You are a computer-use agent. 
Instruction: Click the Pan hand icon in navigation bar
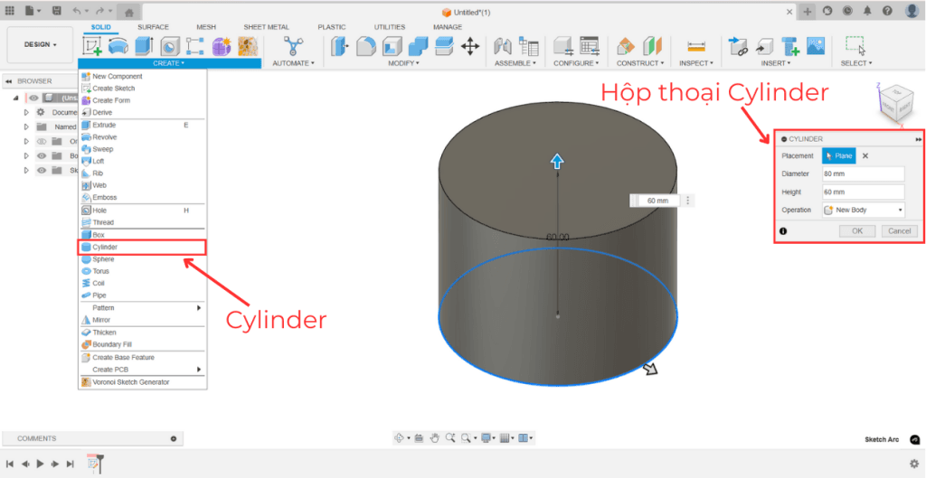click(x=434, y=438)
